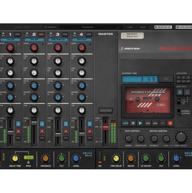
Task: Select next preset arrow
Action: [x=120, y=27]
